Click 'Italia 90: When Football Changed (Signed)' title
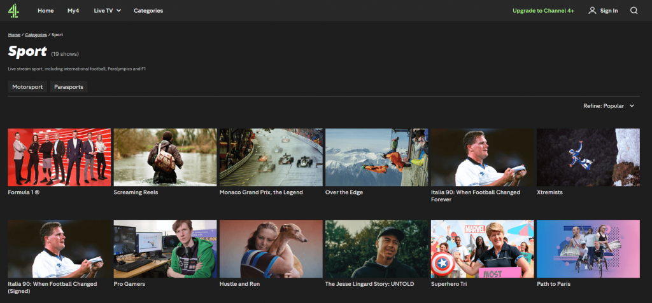Viewport: 652px width, 303px height. pos(52,288)
